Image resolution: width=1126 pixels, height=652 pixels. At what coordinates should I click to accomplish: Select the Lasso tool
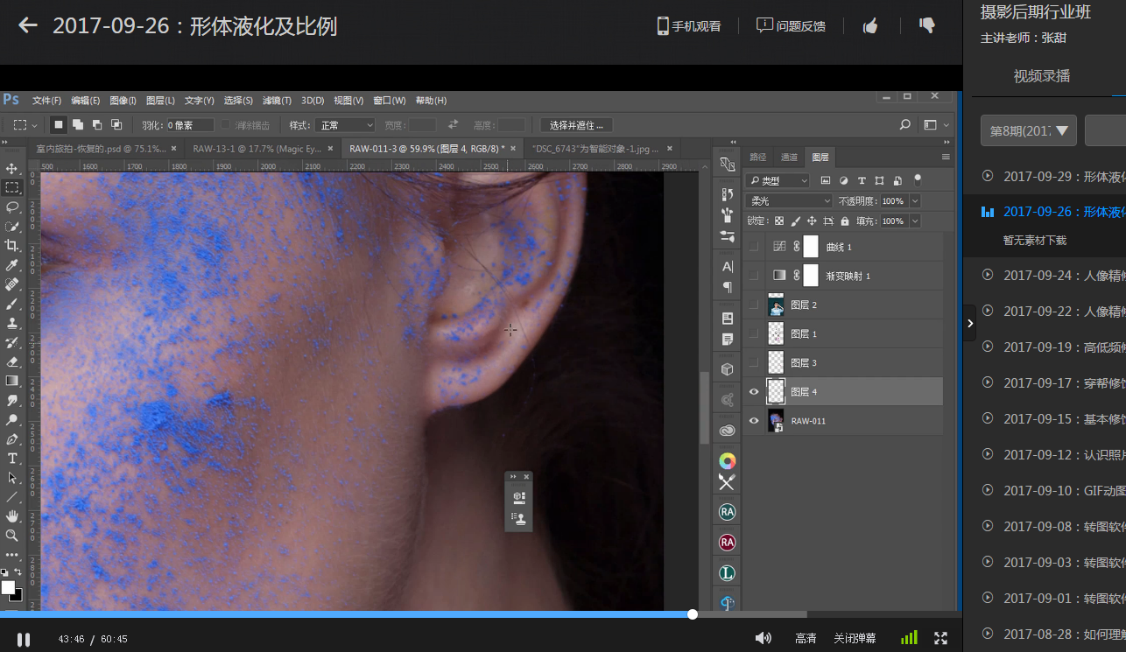12,207
